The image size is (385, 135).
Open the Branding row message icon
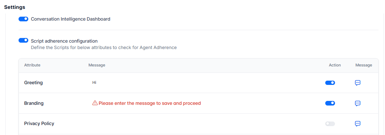[x=358, y=103]
